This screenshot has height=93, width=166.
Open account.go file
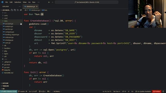(9, 24)
